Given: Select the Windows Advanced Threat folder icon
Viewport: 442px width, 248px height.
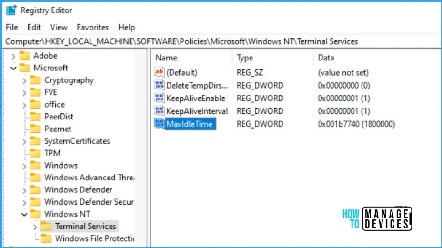Looking at the screenshot, I should [36, 177].
